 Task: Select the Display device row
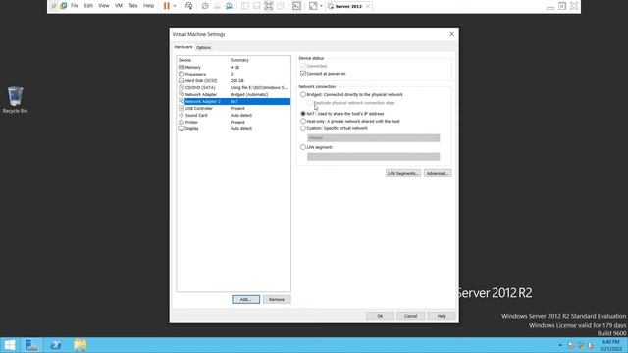pos(234,128)
